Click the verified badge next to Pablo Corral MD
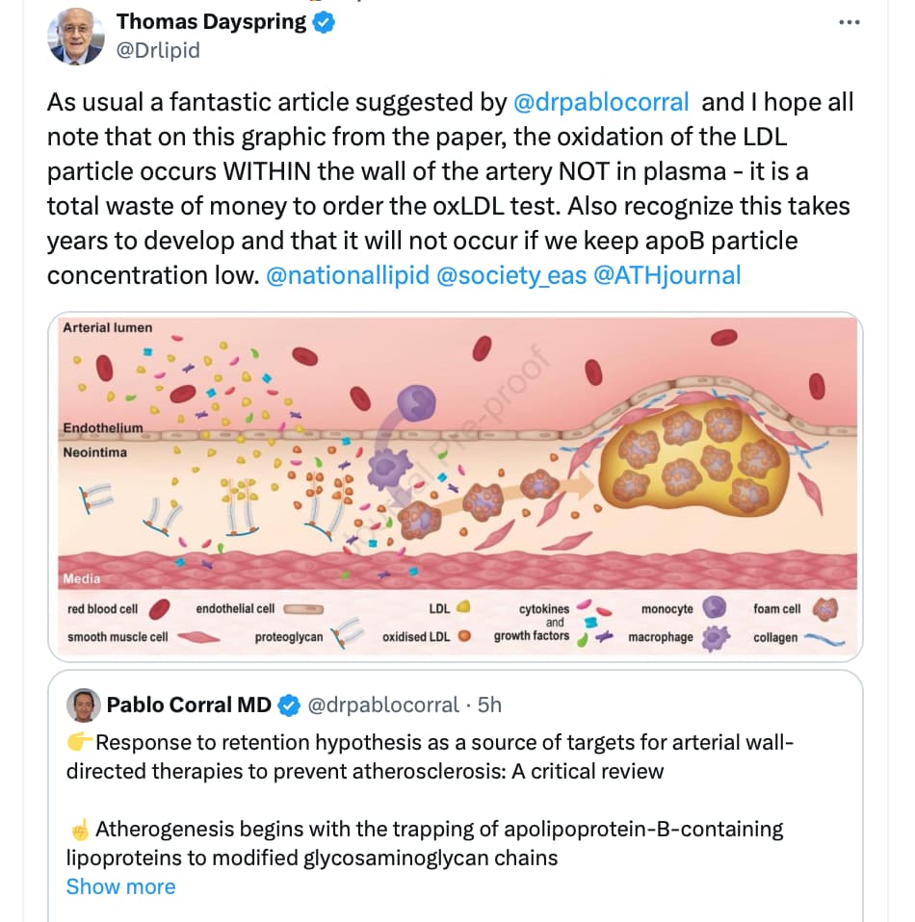This screenshot has width=915, height=922. (x=288, y=705)
